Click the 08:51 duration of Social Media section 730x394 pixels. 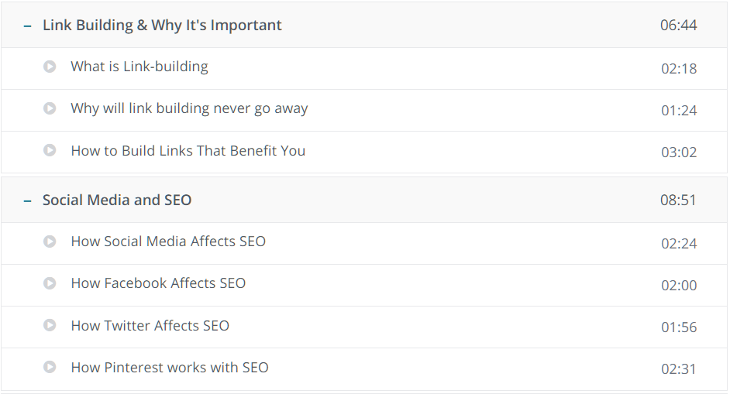[678, 200]
